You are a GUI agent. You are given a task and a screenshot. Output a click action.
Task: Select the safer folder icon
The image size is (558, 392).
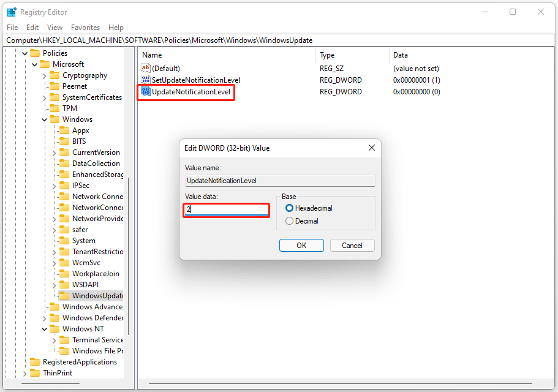pos(64,230)
